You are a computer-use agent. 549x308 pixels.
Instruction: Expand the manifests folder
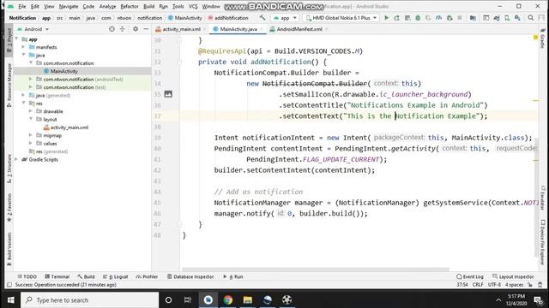[x=23, y=47]
